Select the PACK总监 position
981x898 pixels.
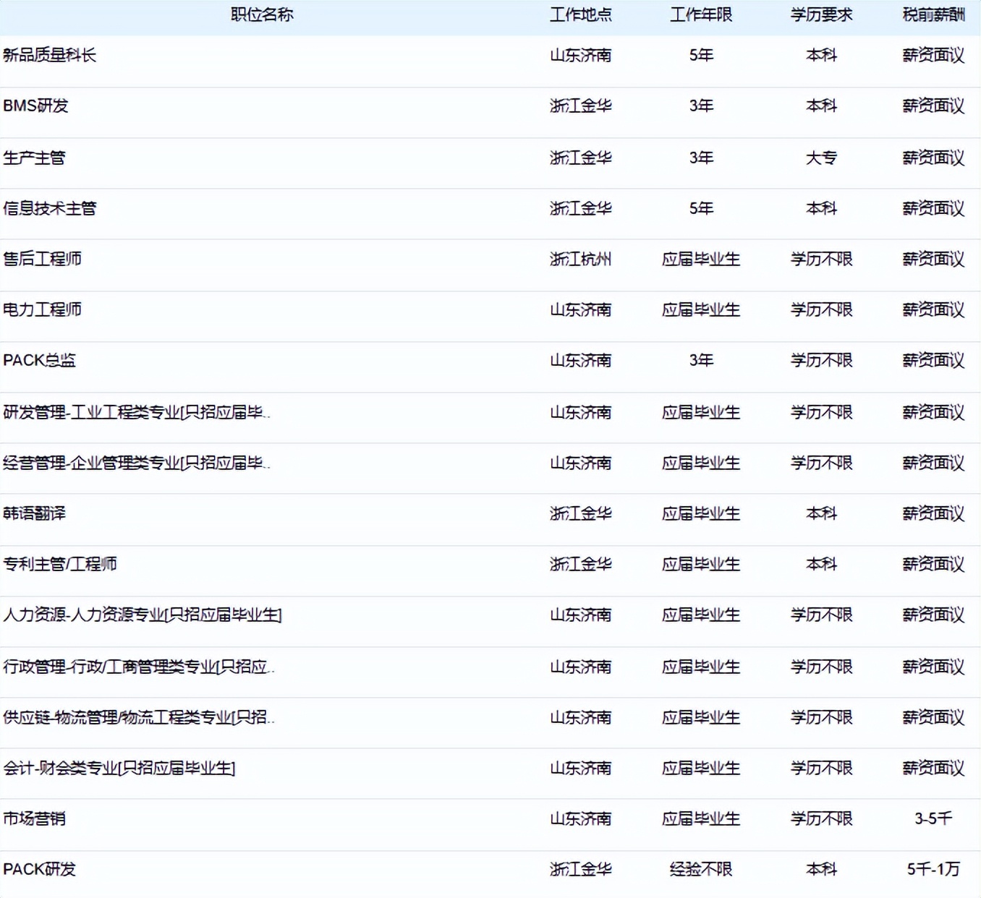[x=40, y=360]
